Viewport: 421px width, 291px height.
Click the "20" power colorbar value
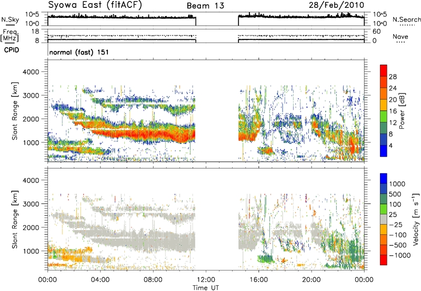coord(393,100)
